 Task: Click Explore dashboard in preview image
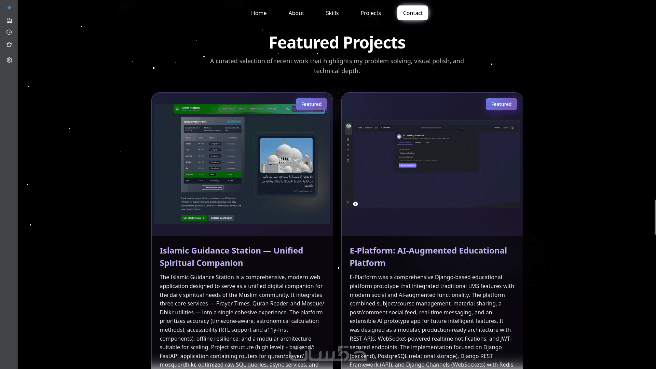point(221,218)
